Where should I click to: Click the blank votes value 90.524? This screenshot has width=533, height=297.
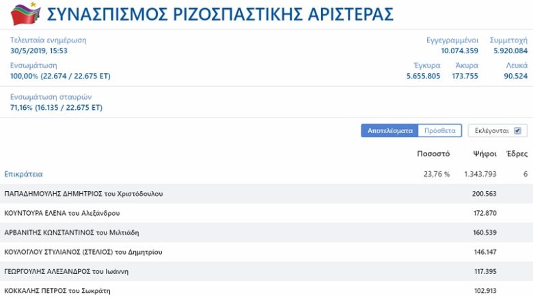pyautogui.click(x=516, y=76)
